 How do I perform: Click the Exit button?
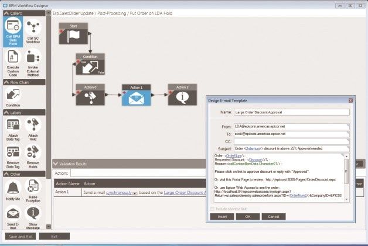click(x=54, y=237)
